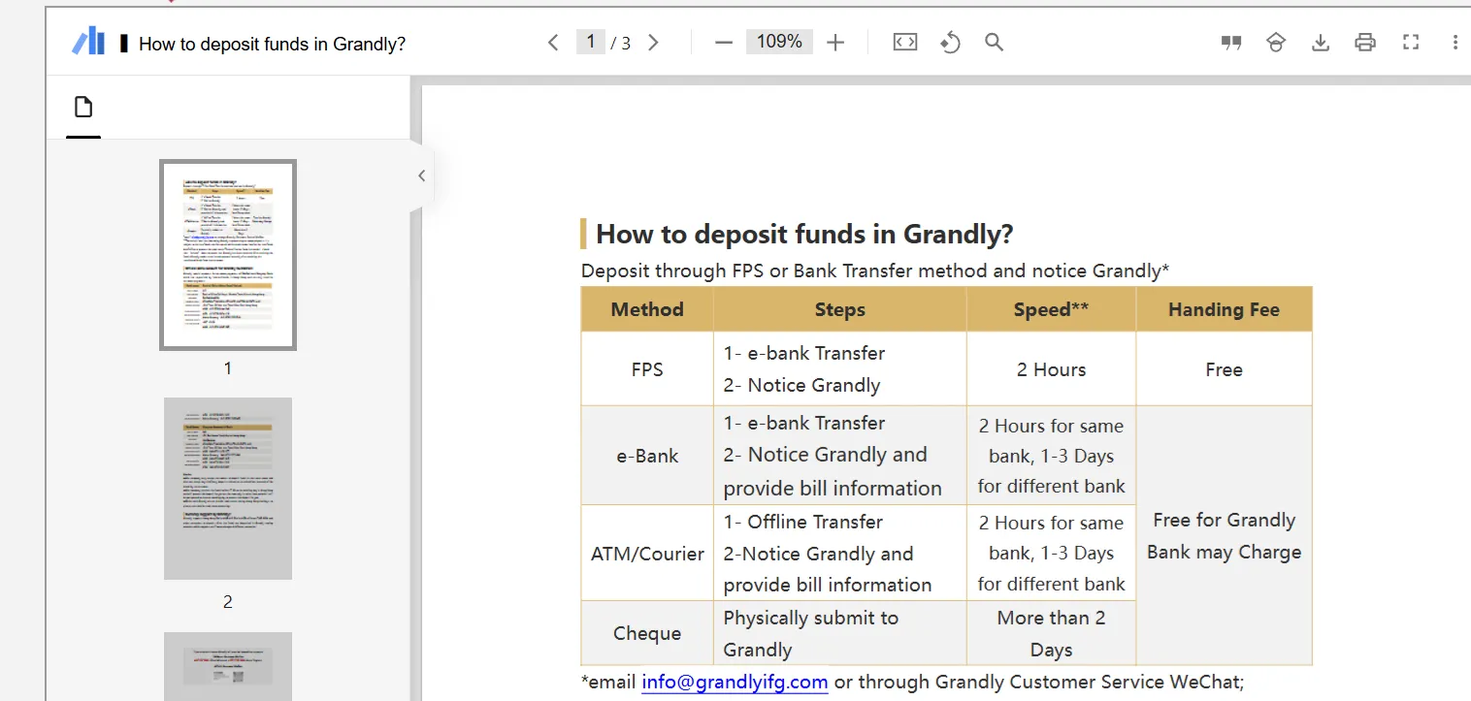
Task: Go to the previous page arrow
Action: (553, 43)
